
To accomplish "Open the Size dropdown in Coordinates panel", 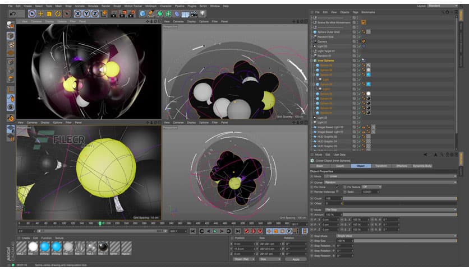I will click(270, 259).
